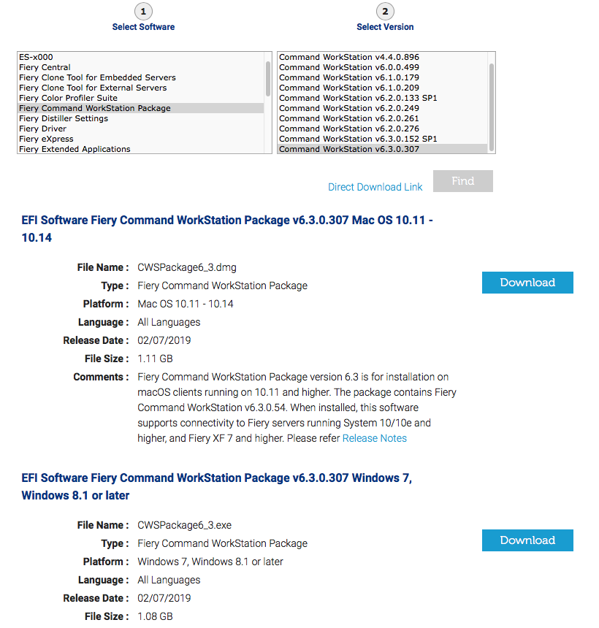
Task: Select Command WorkStation v4.4.0.896 version
Action: (x=348, y=57)
